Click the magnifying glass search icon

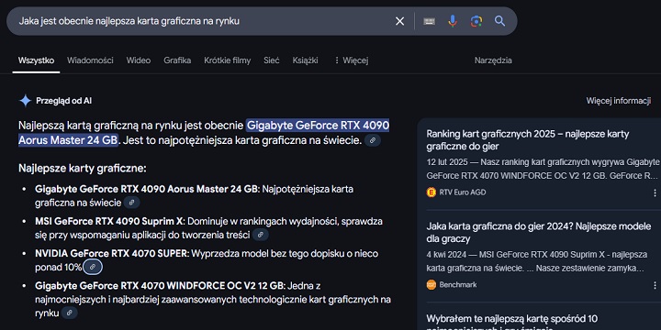pos(500,21)
